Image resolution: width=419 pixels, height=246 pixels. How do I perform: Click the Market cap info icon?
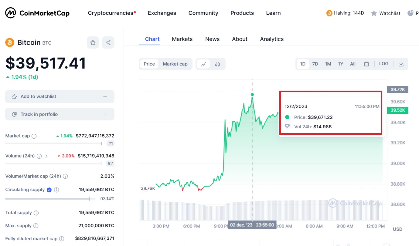point(34,136)
